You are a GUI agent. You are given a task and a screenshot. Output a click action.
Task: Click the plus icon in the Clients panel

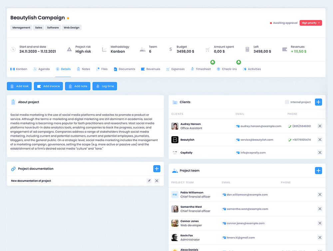point(318,102)
